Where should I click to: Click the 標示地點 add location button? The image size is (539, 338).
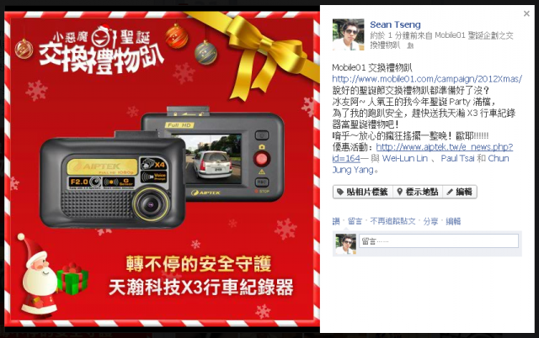(418, 192)
